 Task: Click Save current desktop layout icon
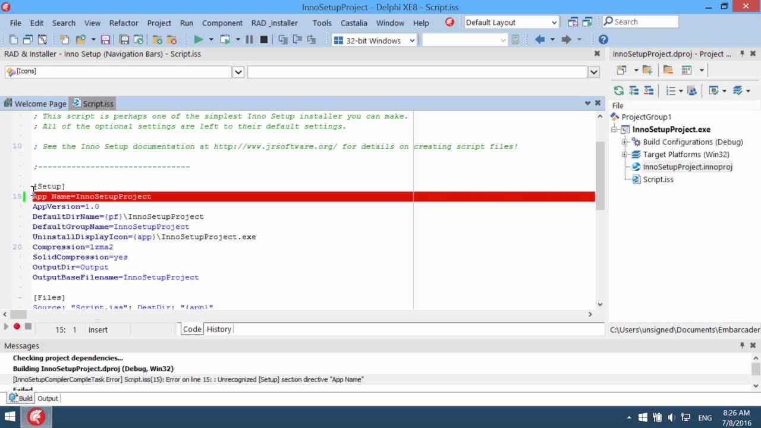pyautogui.click(x=573, y=22)
